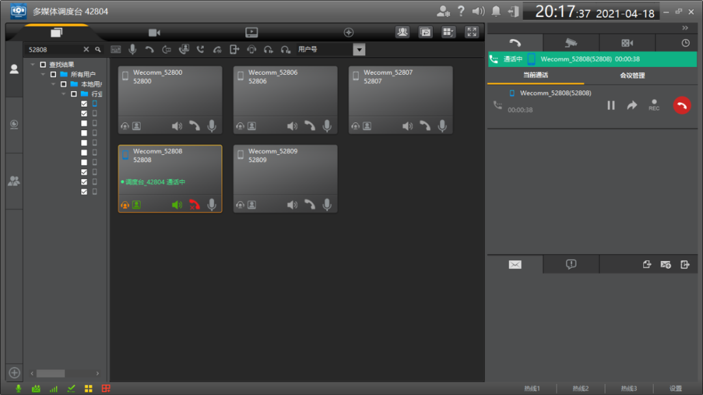Image resolution: width=703 pixels, height=395 pixels.
Task: Open the 用户号 dropdown arrow
Action: pos(359,49)
